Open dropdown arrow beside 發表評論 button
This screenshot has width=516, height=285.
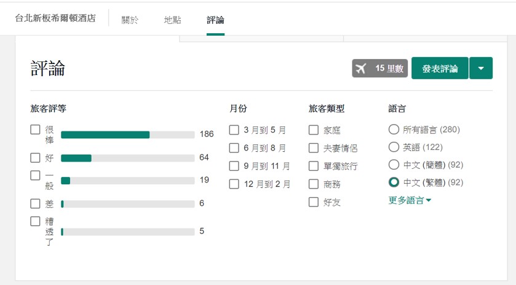click(481, 68)
